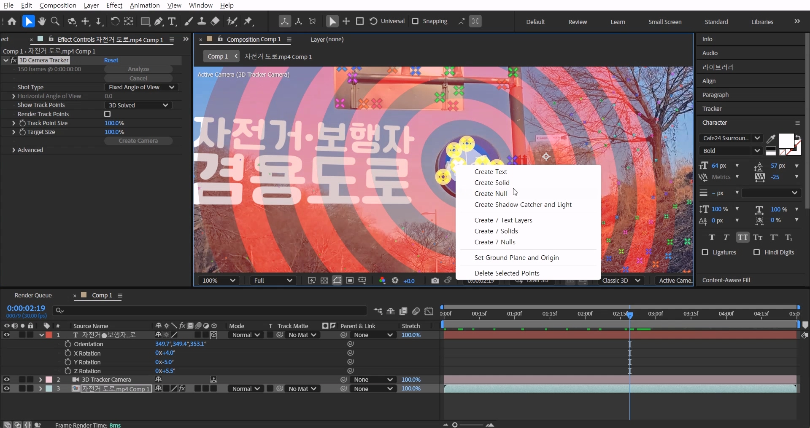810x428 pixels.
Task: Open the Comp 1 timeline panel menu
Action: [120, 296]
